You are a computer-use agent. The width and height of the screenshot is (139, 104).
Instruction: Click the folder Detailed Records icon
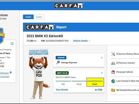pos(113,90)
